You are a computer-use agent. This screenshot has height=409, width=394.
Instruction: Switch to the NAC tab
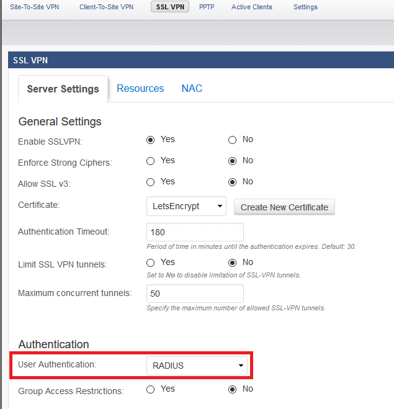click(x=192, y=88)
